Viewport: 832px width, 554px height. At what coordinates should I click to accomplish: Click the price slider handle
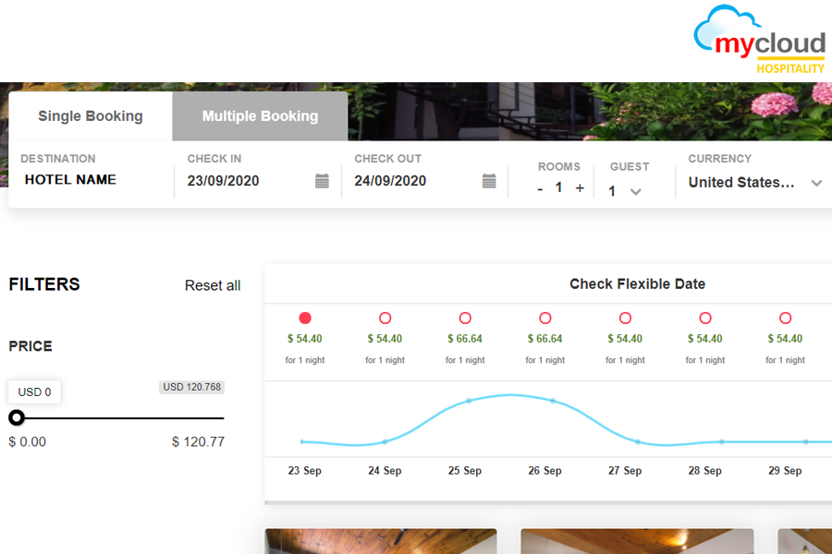point(17,417)
